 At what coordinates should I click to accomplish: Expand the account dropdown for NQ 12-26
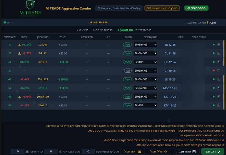pos(145,97)
